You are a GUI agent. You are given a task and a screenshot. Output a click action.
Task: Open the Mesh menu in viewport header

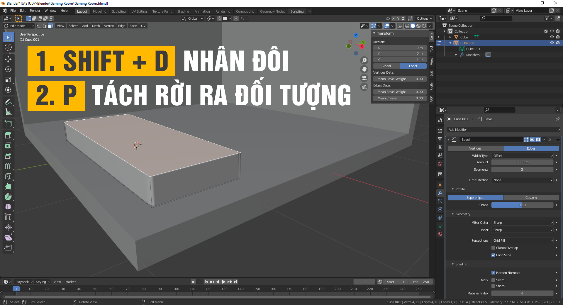pos(96,26)
